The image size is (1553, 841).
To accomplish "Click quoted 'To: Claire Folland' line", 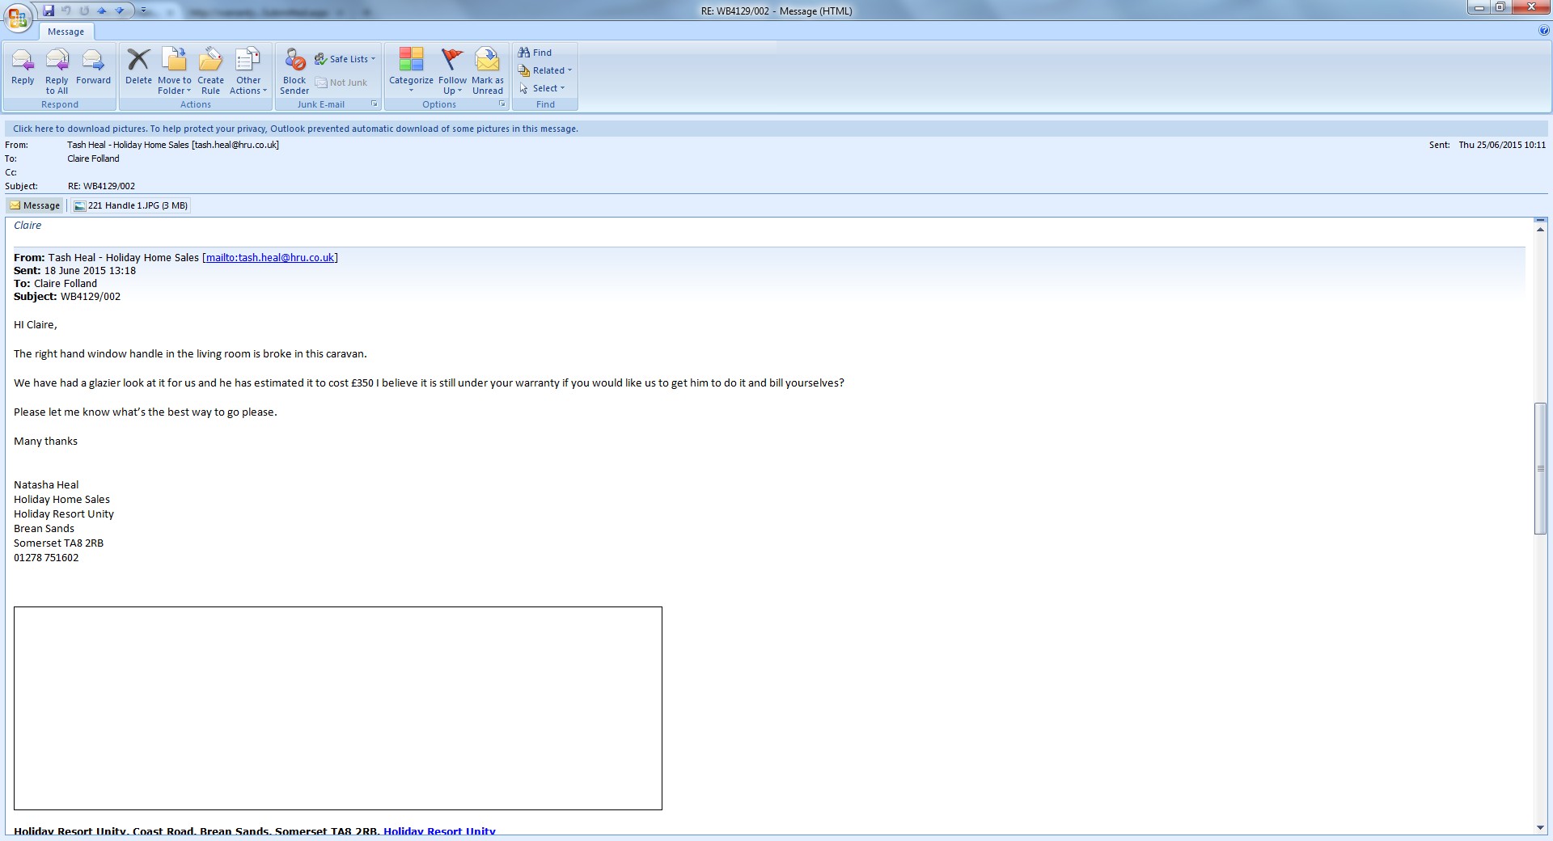I will click(x=55, y=284).
